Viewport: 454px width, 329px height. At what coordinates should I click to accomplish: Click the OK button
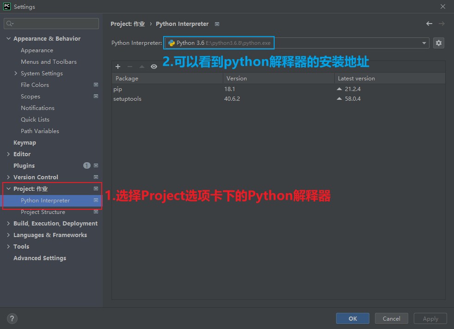click(x=353, y=318)
